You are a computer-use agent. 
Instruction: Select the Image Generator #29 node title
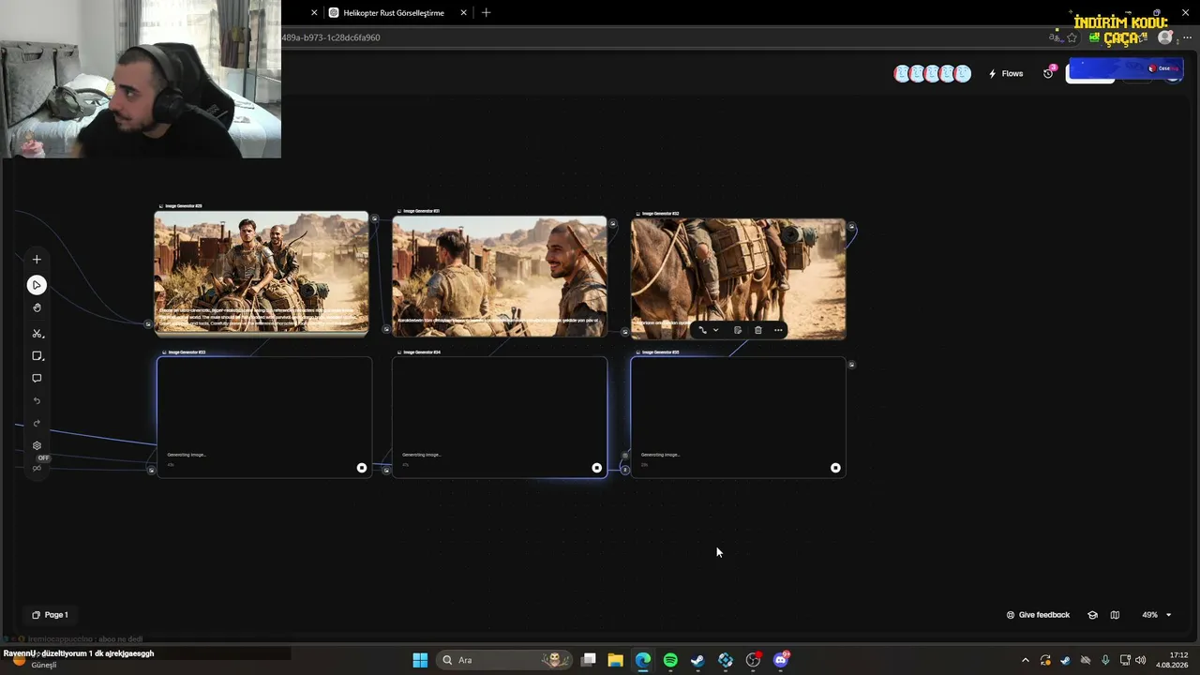point(183,206)
